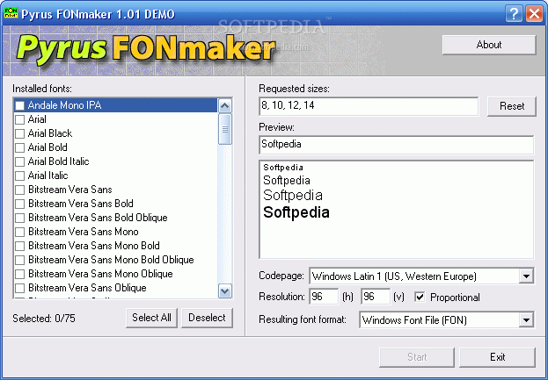Enable the Arial Black checkbox
The height and width of the screenshot is (380, 548).
click(20, 133)
